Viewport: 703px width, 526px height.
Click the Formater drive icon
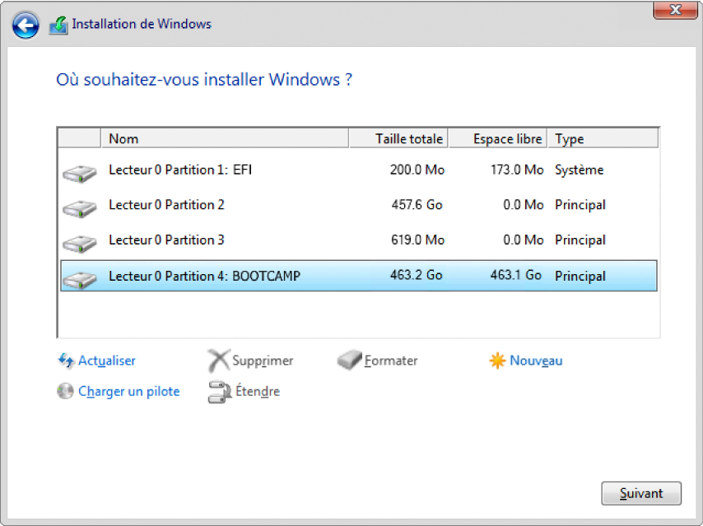pyautogui.click(x=350, y=361)
